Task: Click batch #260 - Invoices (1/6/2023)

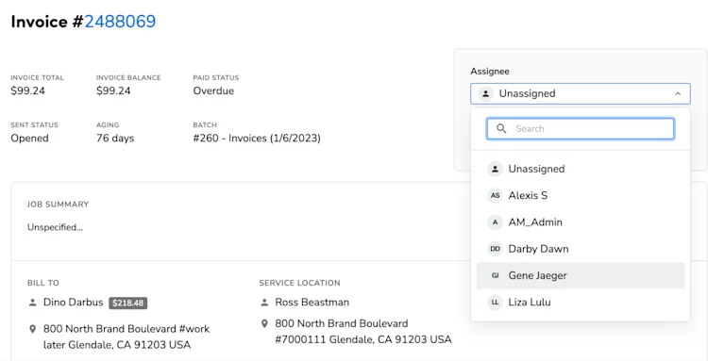Action: (x=257, y=139)
